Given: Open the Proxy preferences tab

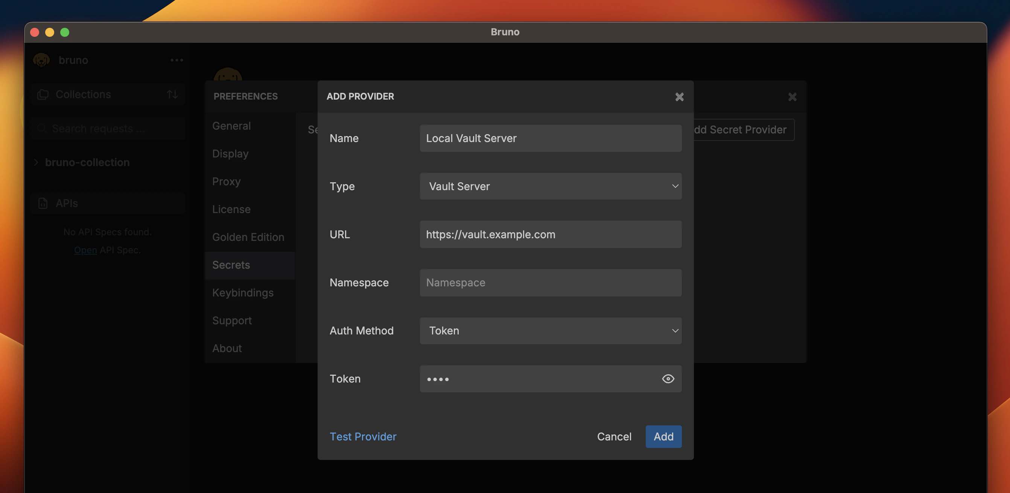Looking at the screenshot, I should point(226,181).
